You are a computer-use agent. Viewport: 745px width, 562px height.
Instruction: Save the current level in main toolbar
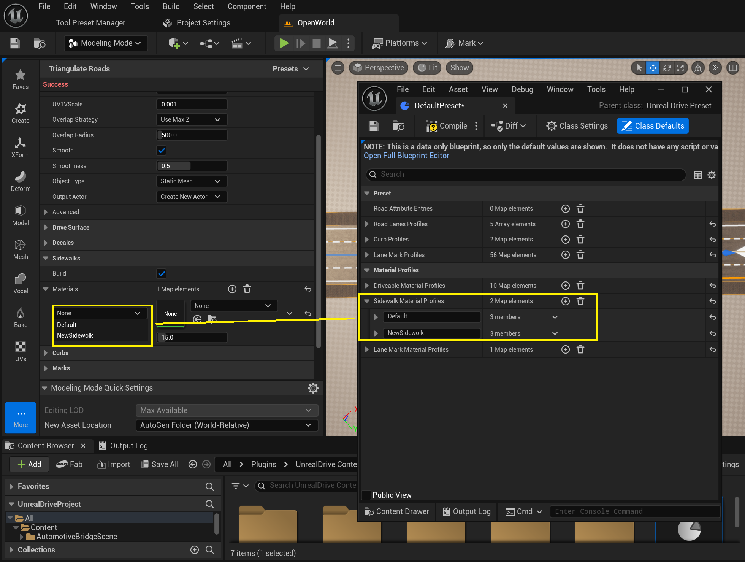point(15,43)
